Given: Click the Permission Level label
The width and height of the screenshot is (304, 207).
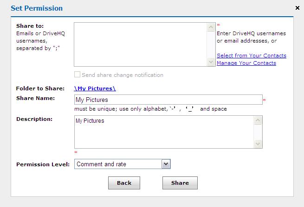Looking at the screenshot, I should pos(43,164).
